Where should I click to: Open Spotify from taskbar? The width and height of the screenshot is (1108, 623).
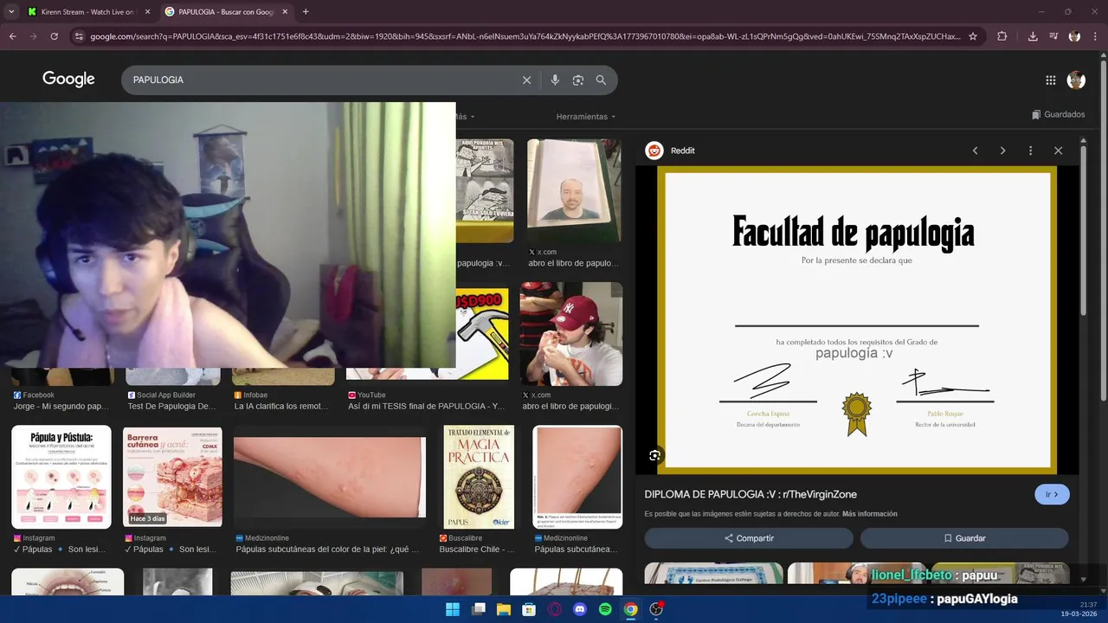[x=605, y=609]
